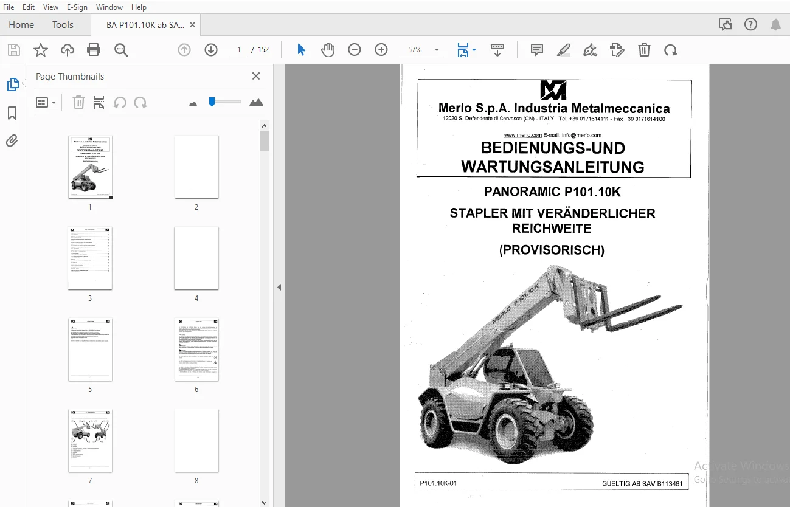Enlarge thumbnails with the large mountain icon
This screenshot has width=790, height=507.
click(257, 102)
